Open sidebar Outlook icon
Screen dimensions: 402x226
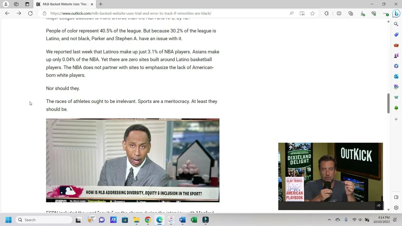[x=396, y=76]
